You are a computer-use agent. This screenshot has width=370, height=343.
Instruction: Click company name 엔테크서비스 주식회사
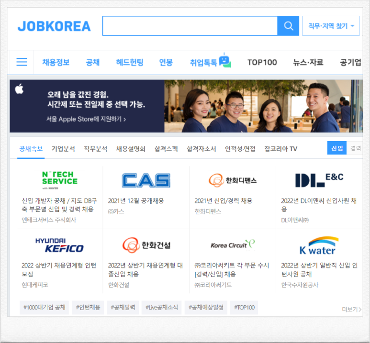49,220
